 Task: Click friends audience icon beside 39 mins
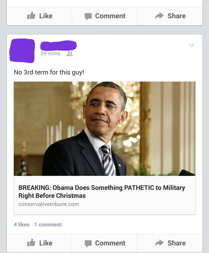69,54
